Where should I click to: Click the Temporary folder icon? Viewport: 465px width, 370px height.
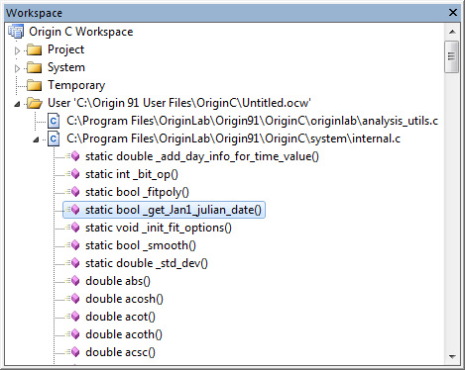click(35, 85)
